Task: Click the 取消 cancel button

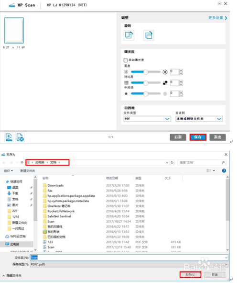Action: (x=215, y=275)
